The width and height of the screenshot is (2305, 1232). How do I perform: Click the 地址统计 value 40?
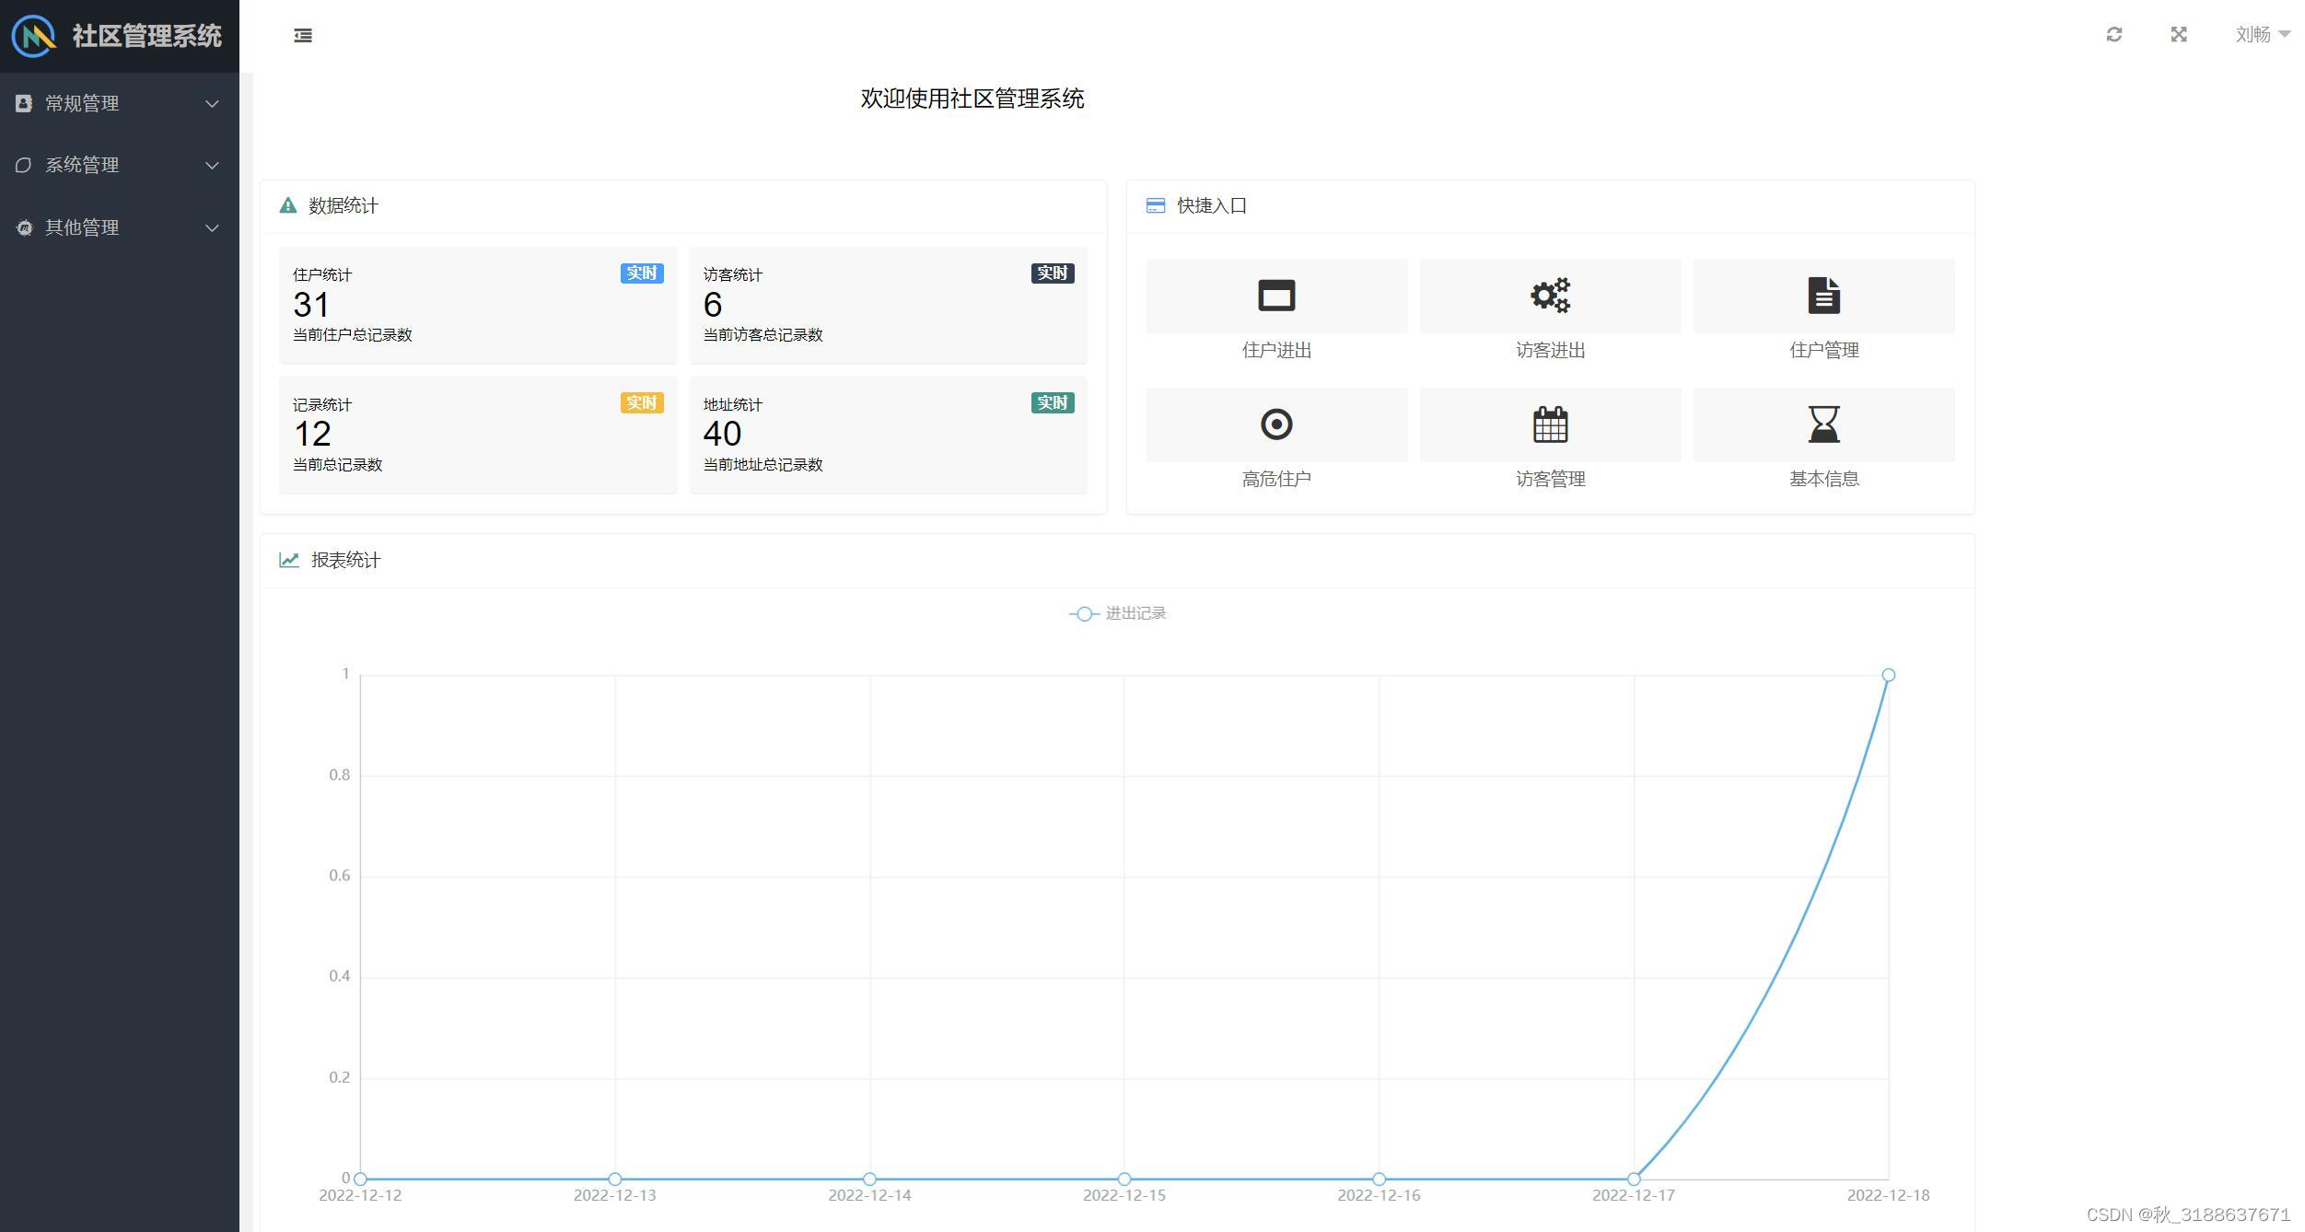tap(722, 434)
